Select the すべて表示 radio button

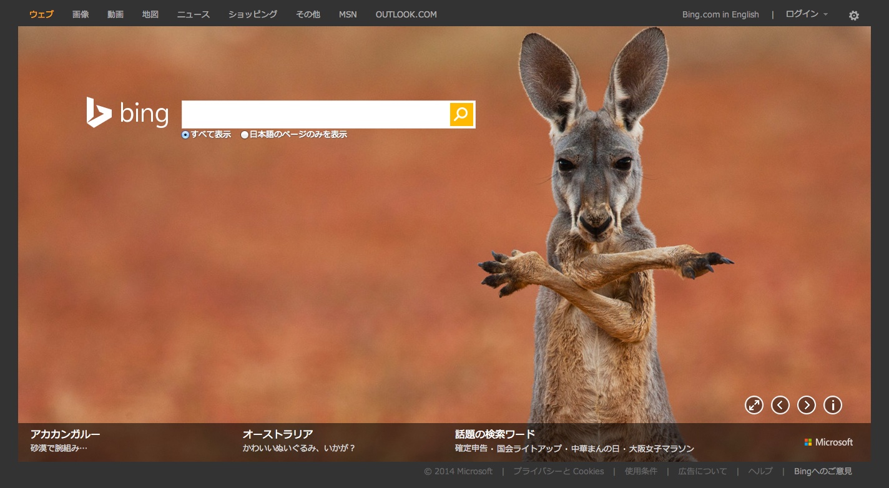[x=185, y=135]
